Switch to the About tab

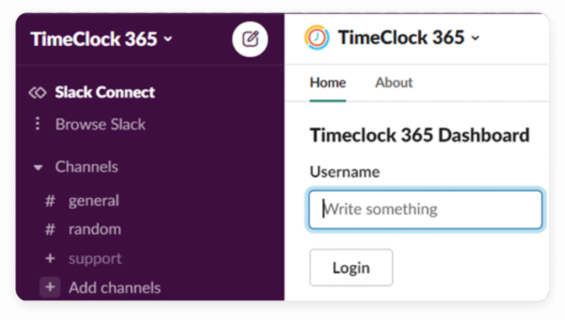394,83
